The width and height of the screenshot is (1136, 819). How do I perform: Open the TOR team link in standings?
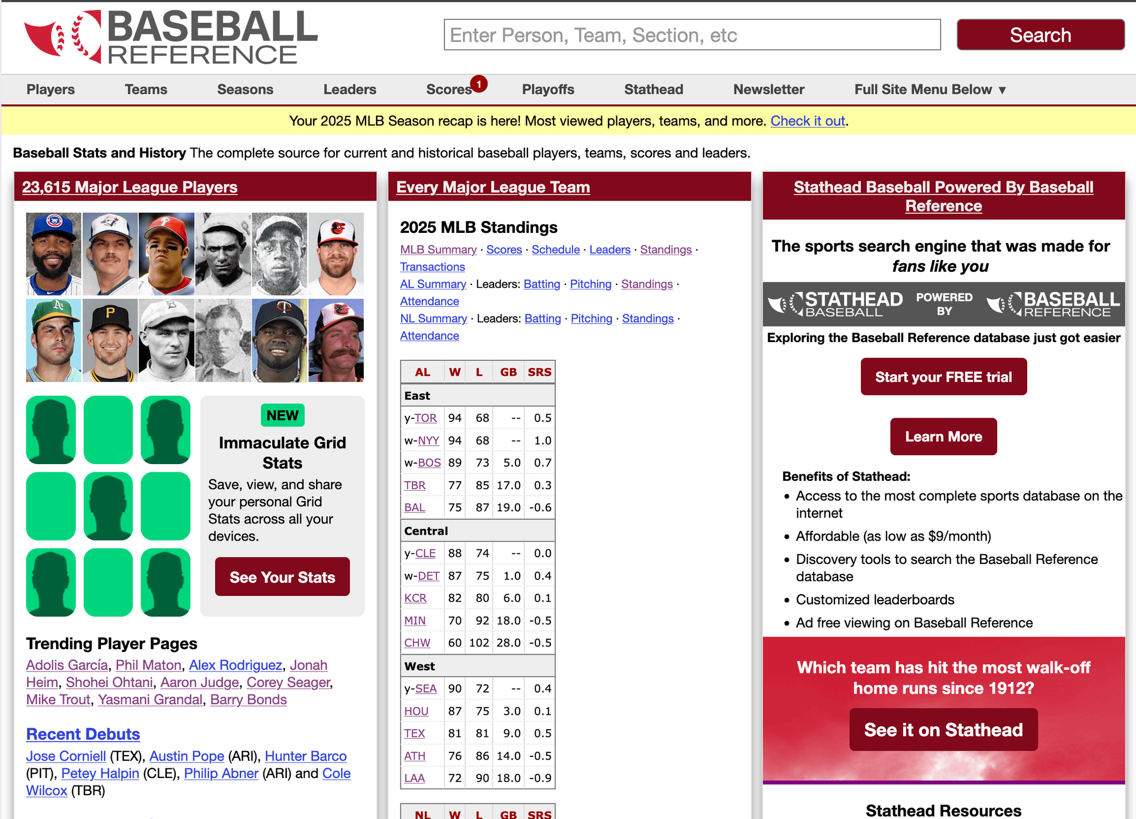coord(425,418)
